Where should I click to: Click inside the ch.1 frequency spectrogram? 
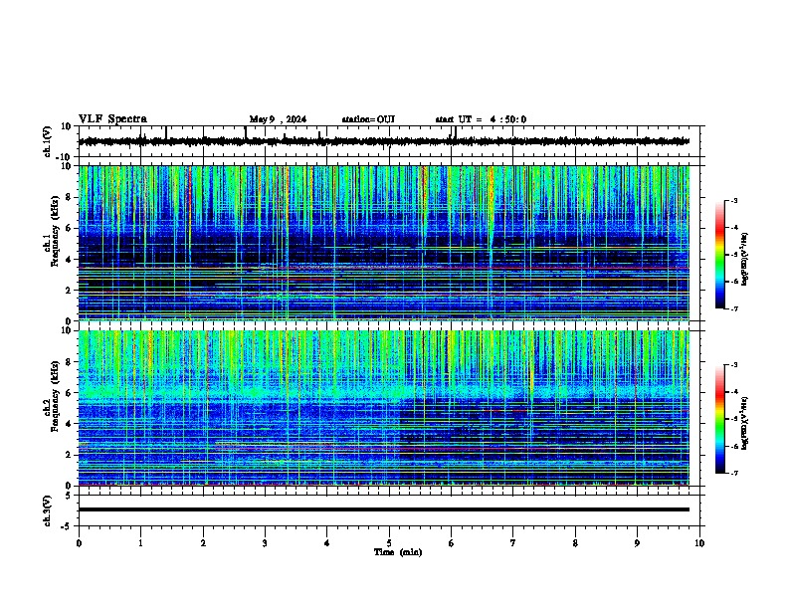(384, 243)
